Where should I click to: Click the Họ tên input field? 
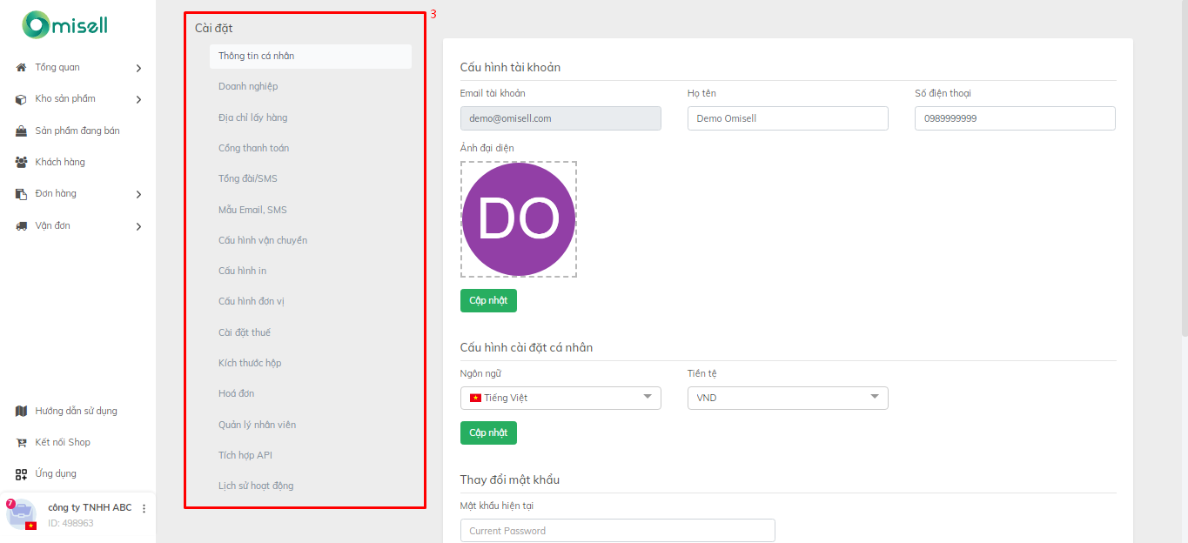788,118
